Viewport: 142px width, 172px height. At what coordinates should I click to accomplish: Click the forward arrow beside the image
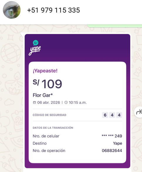139,112
